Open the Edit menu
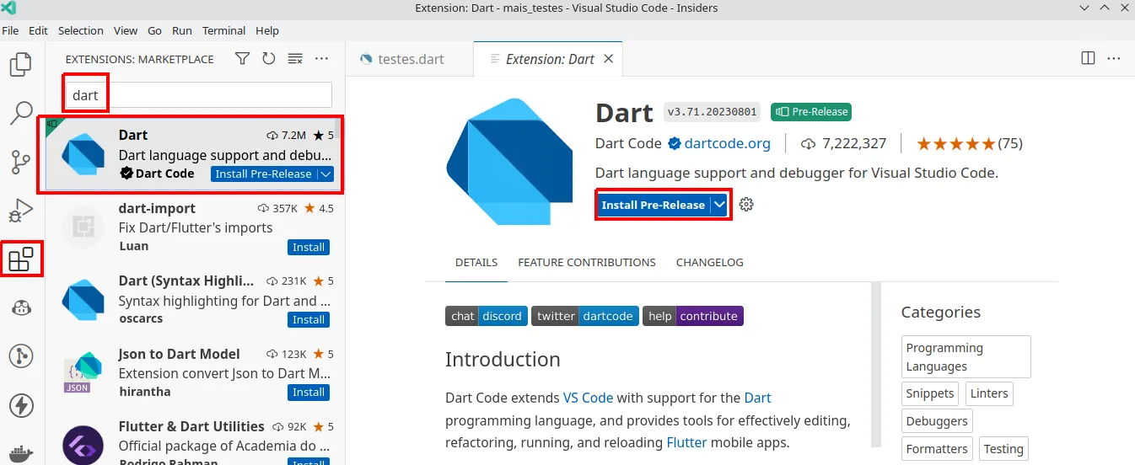1135x465 pixels. (x=38, y=30)
